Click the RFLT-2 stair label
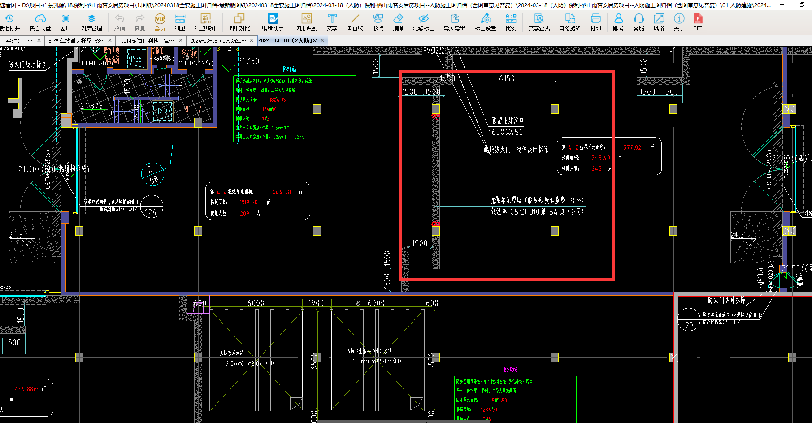The height and width of the screenshot is (423, 812). pos(192,109)
